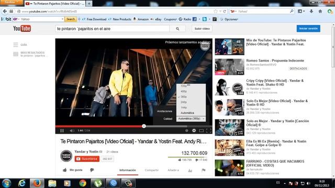Click the Iniciar sesión button
335x188 pixels.
click(x=308, y=28)
